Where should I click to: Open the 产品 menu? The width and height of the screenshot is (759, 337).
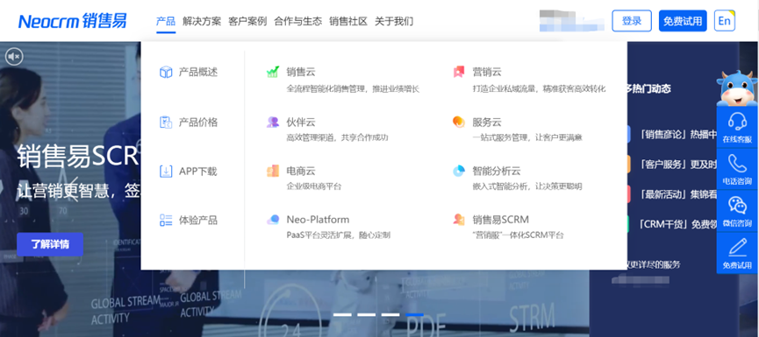tap(166, 21)
